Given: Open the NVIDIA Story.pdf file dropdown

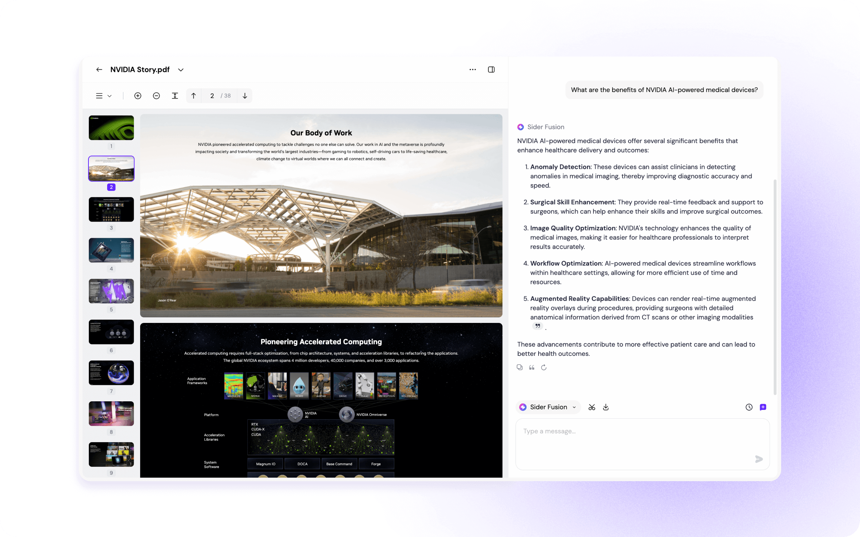Looking at the screenshot, I should [181, 70].
